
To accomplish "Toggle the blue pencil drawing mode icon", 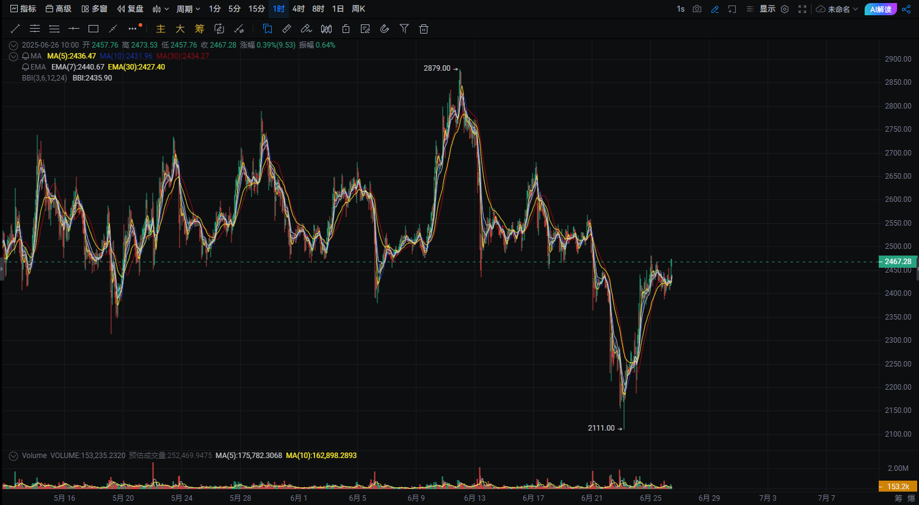I will click(x=715, y=9).
